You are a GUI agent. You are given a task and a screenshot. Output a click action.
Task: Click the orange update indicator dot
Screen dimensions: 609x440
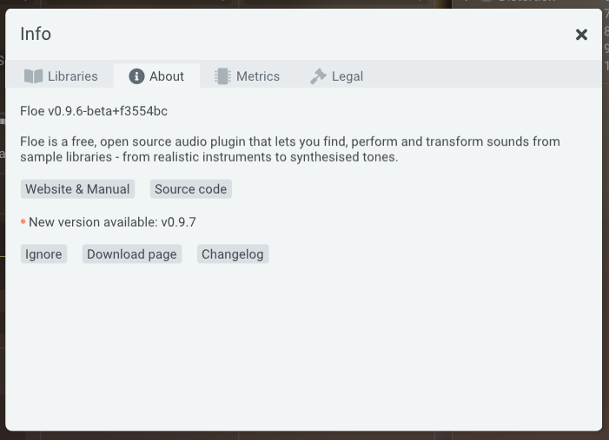coord(23,222)
